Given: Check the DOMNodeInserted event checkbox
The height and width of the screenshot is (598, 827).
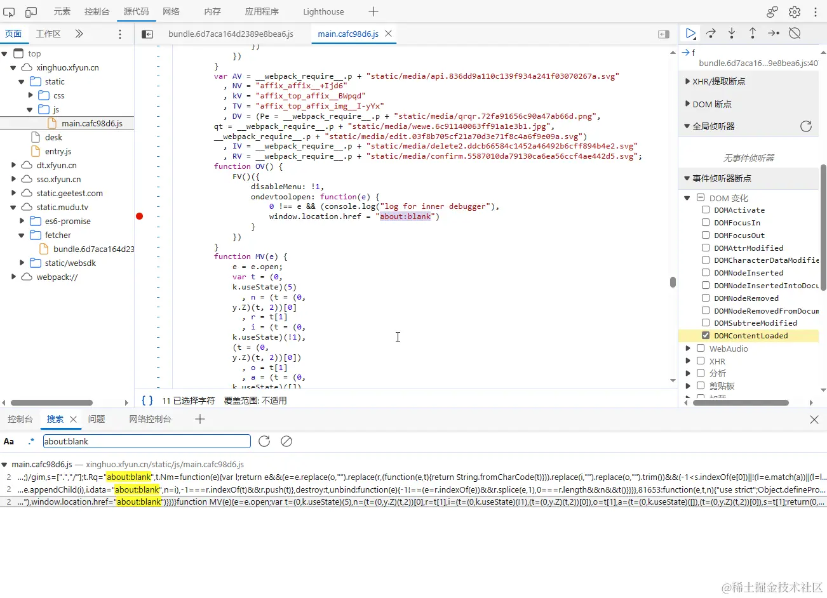Looking at the screenshot, I should (706, 273).
